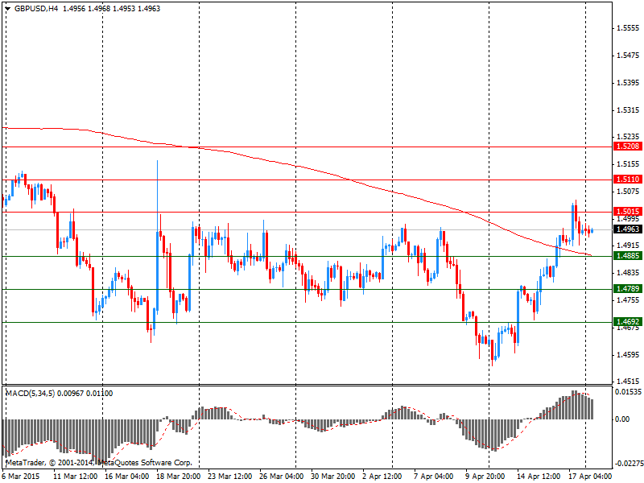Screen dimensions: 644x483
Task: Select the 1.5110 red price level label
Action: click(628, 179)
